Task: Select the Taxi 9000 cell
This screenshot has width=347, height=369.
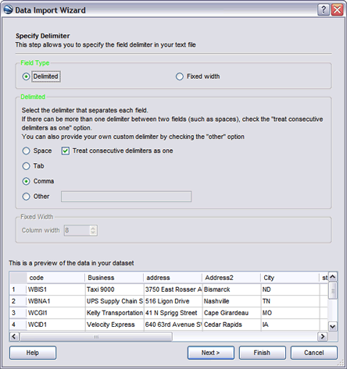Action: pos(114,289)
